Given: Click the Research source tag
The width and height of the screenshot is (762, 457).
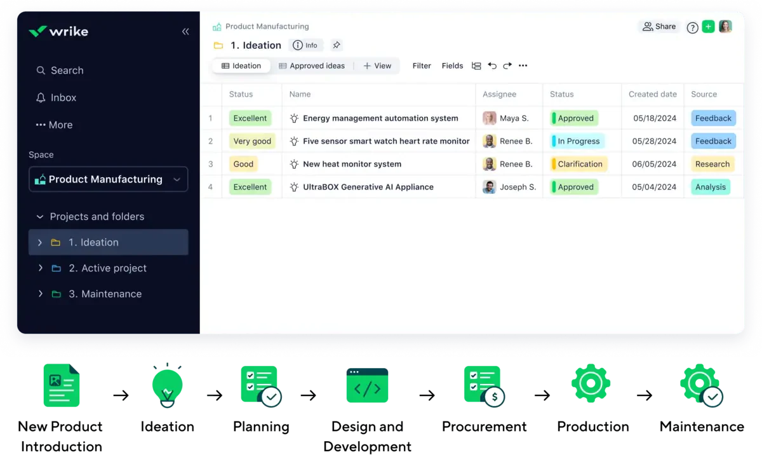Looking at the screenshot, I should point(712,164).
